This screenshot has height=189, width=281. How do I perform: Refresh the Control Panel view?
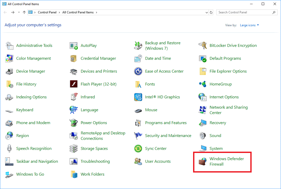[x=211, y=13]
